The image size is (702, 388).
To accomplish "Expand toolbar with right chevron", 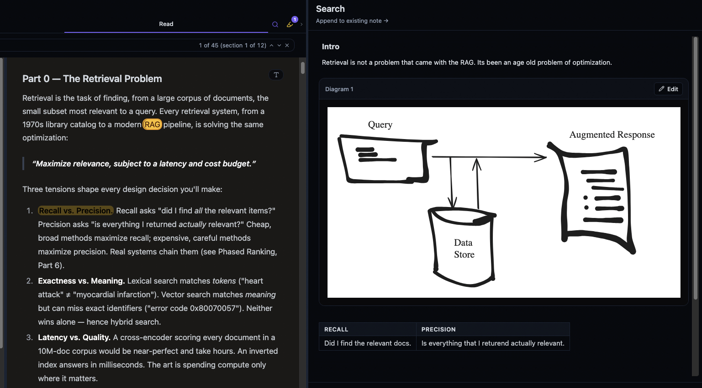I will [301, 25].
